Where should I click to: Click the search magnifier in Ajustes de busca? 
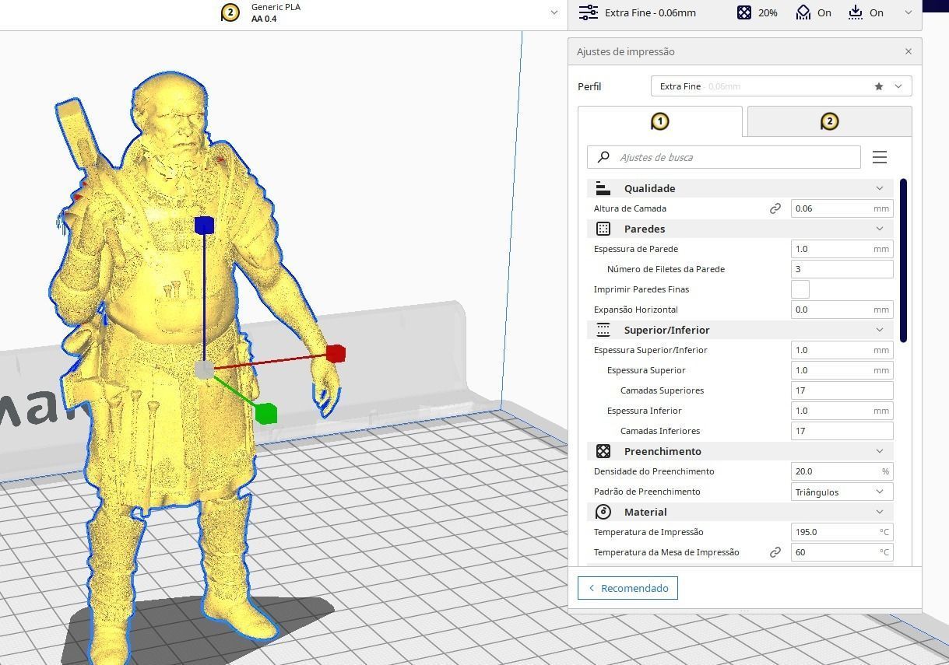[603, 157]
